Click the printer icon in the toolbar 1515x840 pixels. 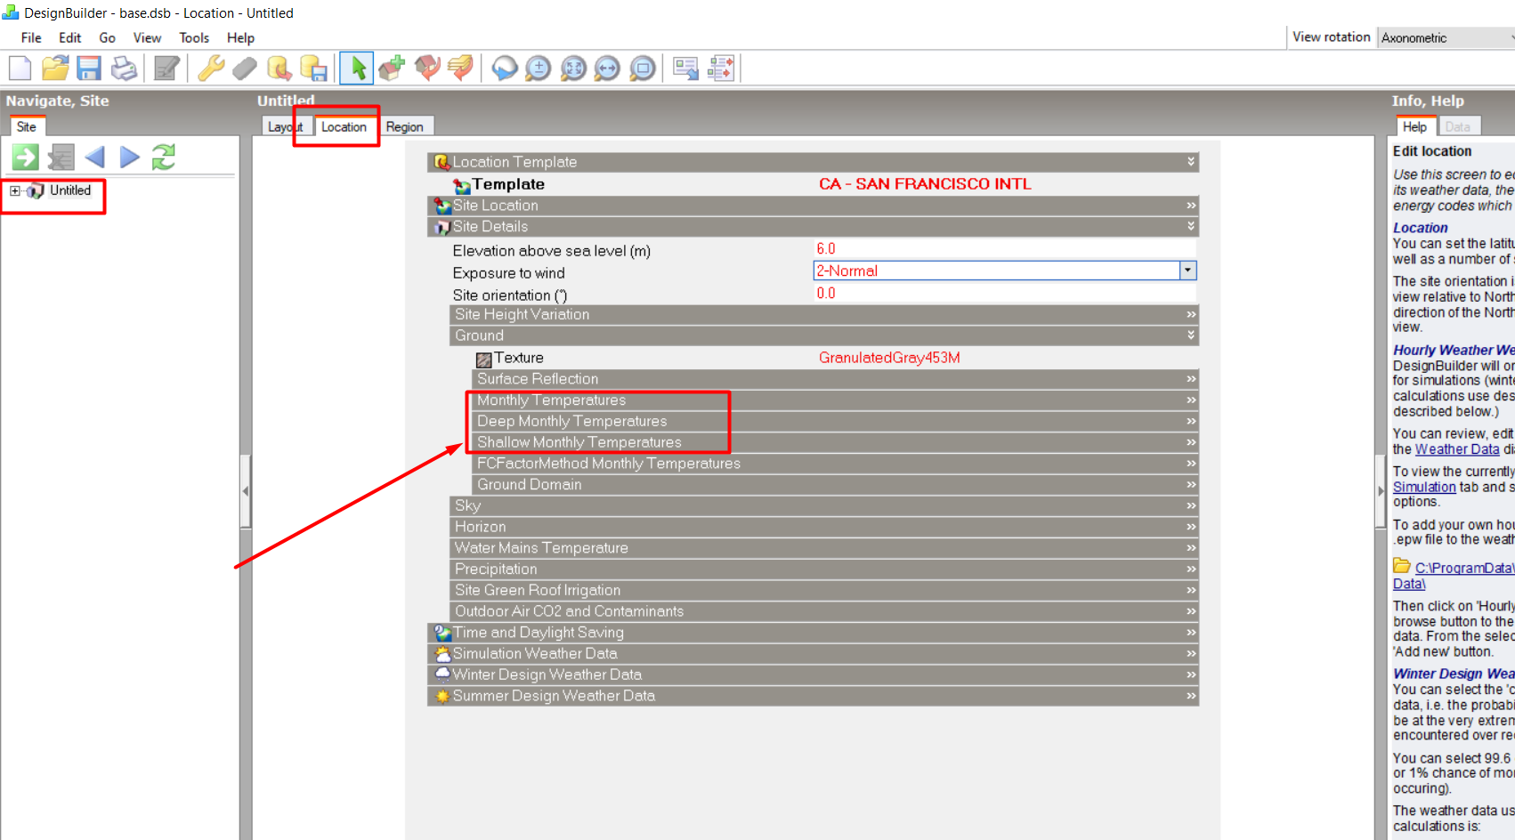124,69
